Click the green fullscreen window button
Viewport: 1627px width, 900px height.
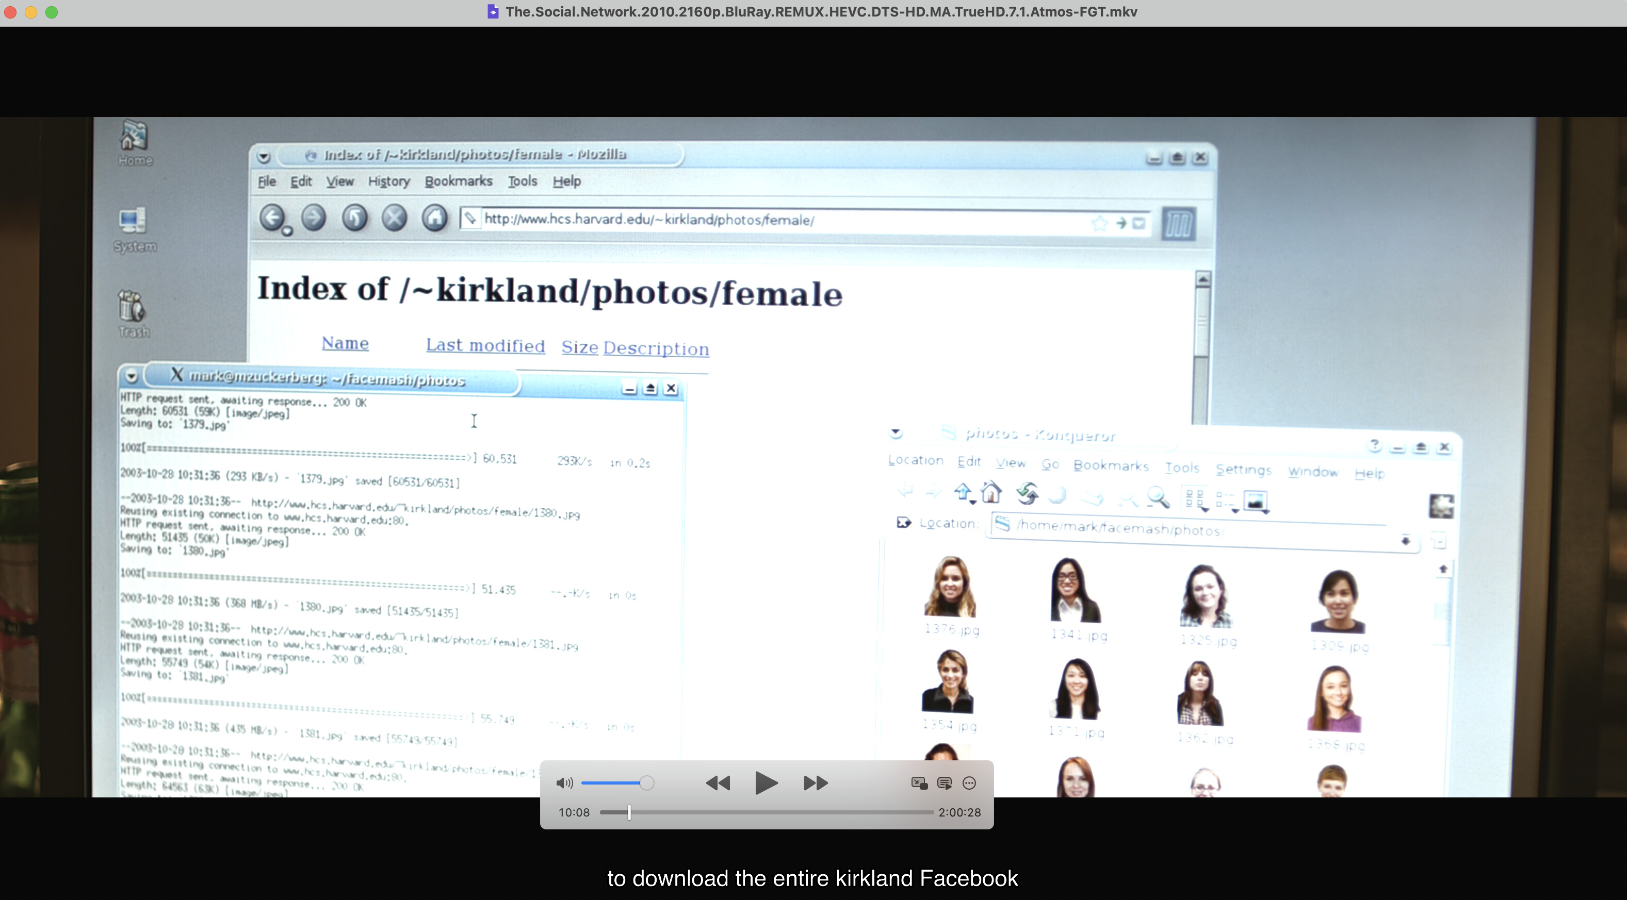52,12
